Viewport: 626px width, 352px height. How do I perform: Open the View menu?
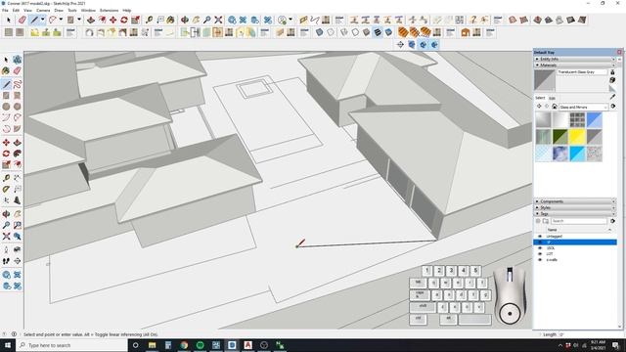(x=28, y=10)
